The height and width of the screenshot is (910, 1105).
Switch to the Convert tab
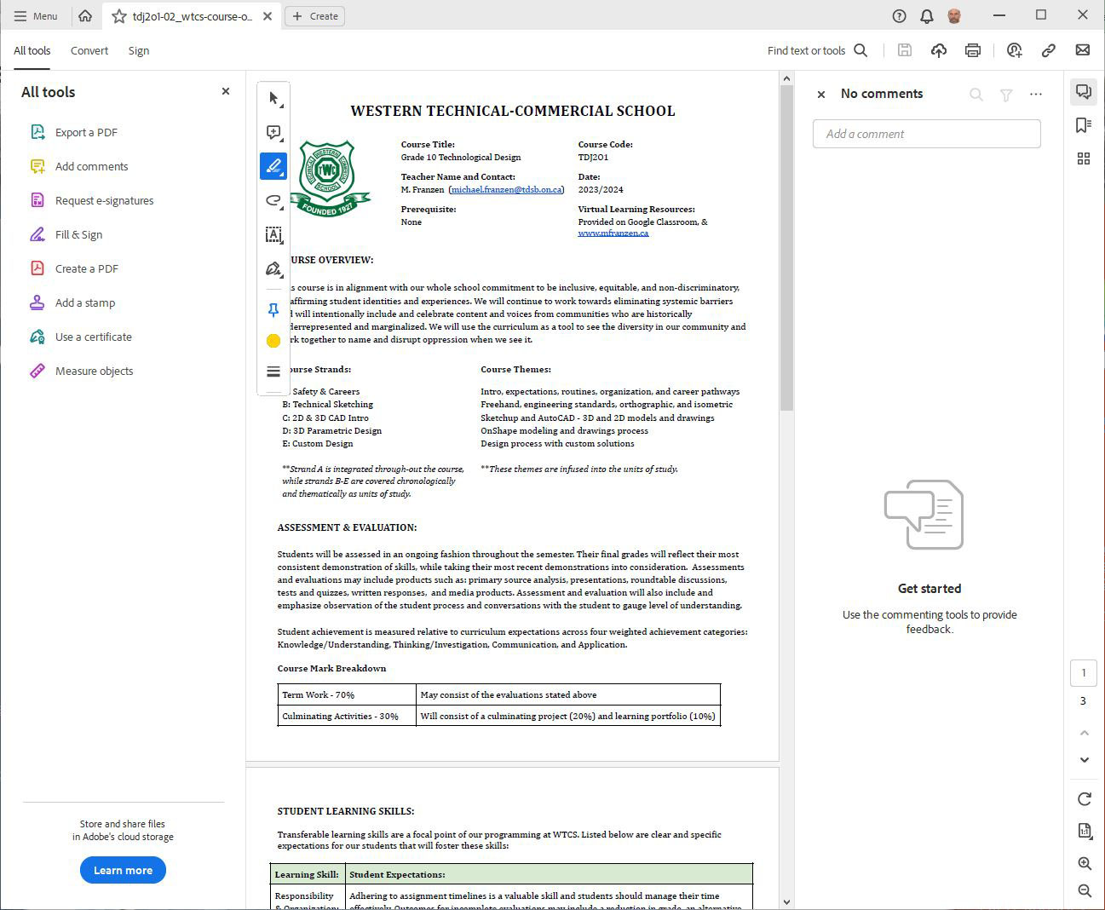(89, 51)
